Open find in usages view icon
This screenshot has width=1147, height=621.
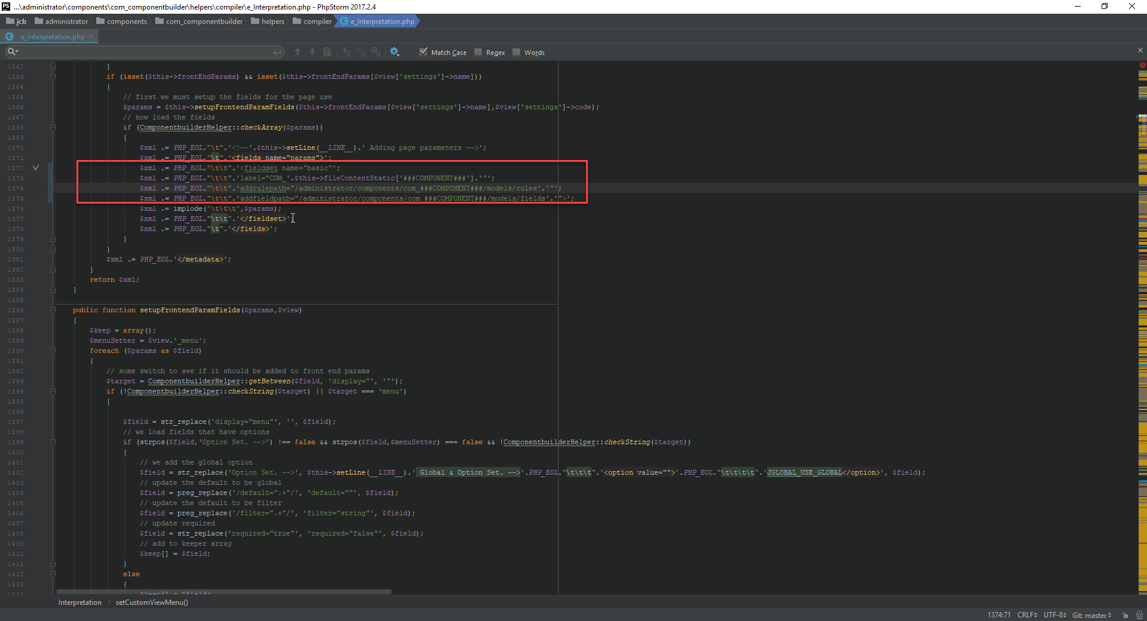327,52
